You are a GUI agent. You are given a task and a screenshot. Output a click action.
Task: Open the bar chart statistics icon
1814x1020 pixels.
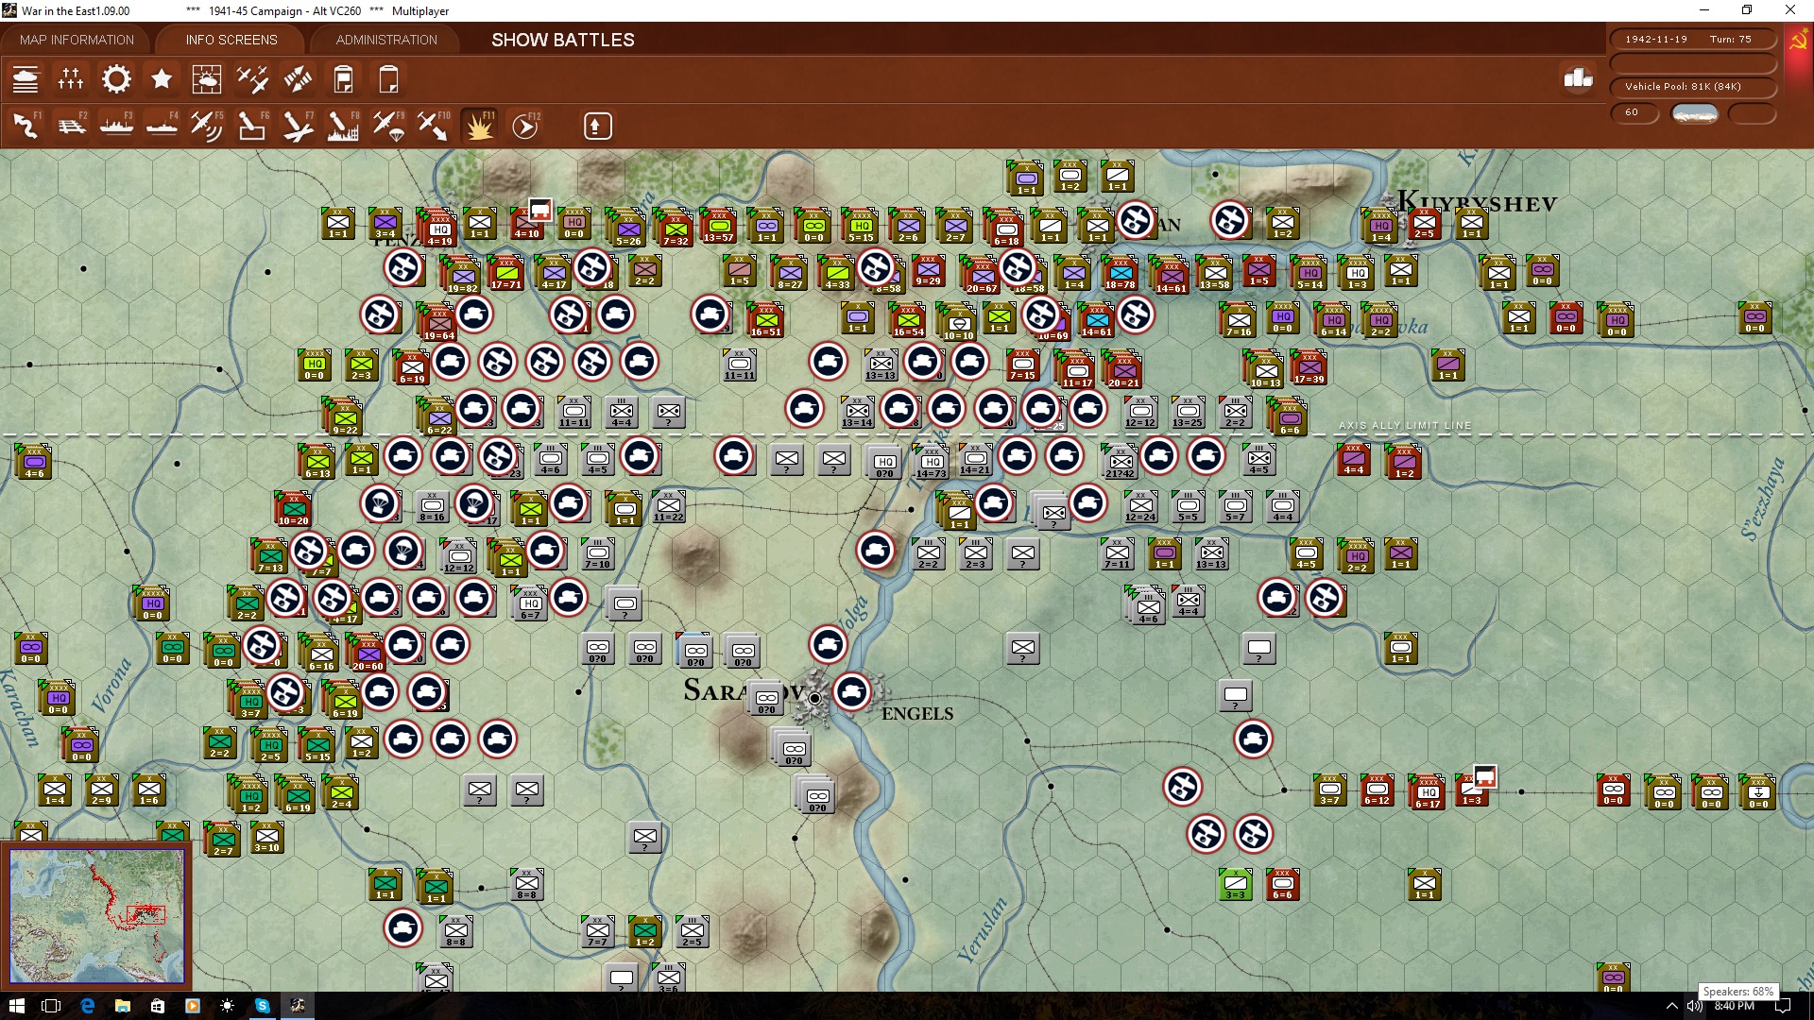point(1578,77)
